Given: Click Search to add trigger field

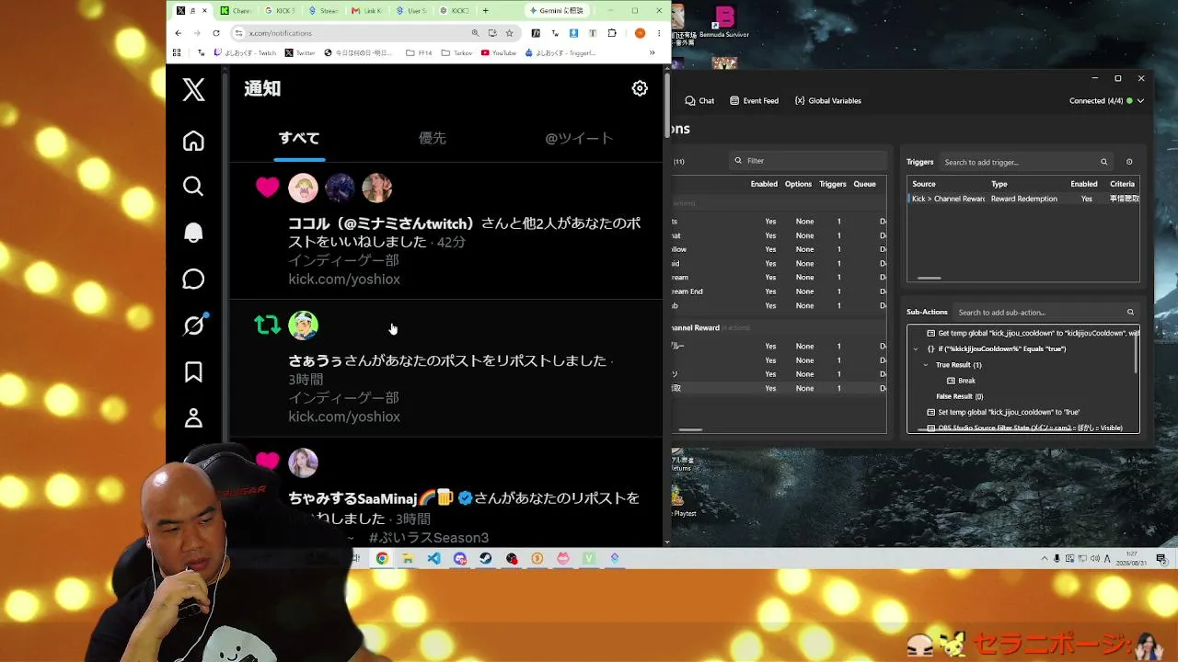Looking at the screenshot, I should coord(1026,162).
